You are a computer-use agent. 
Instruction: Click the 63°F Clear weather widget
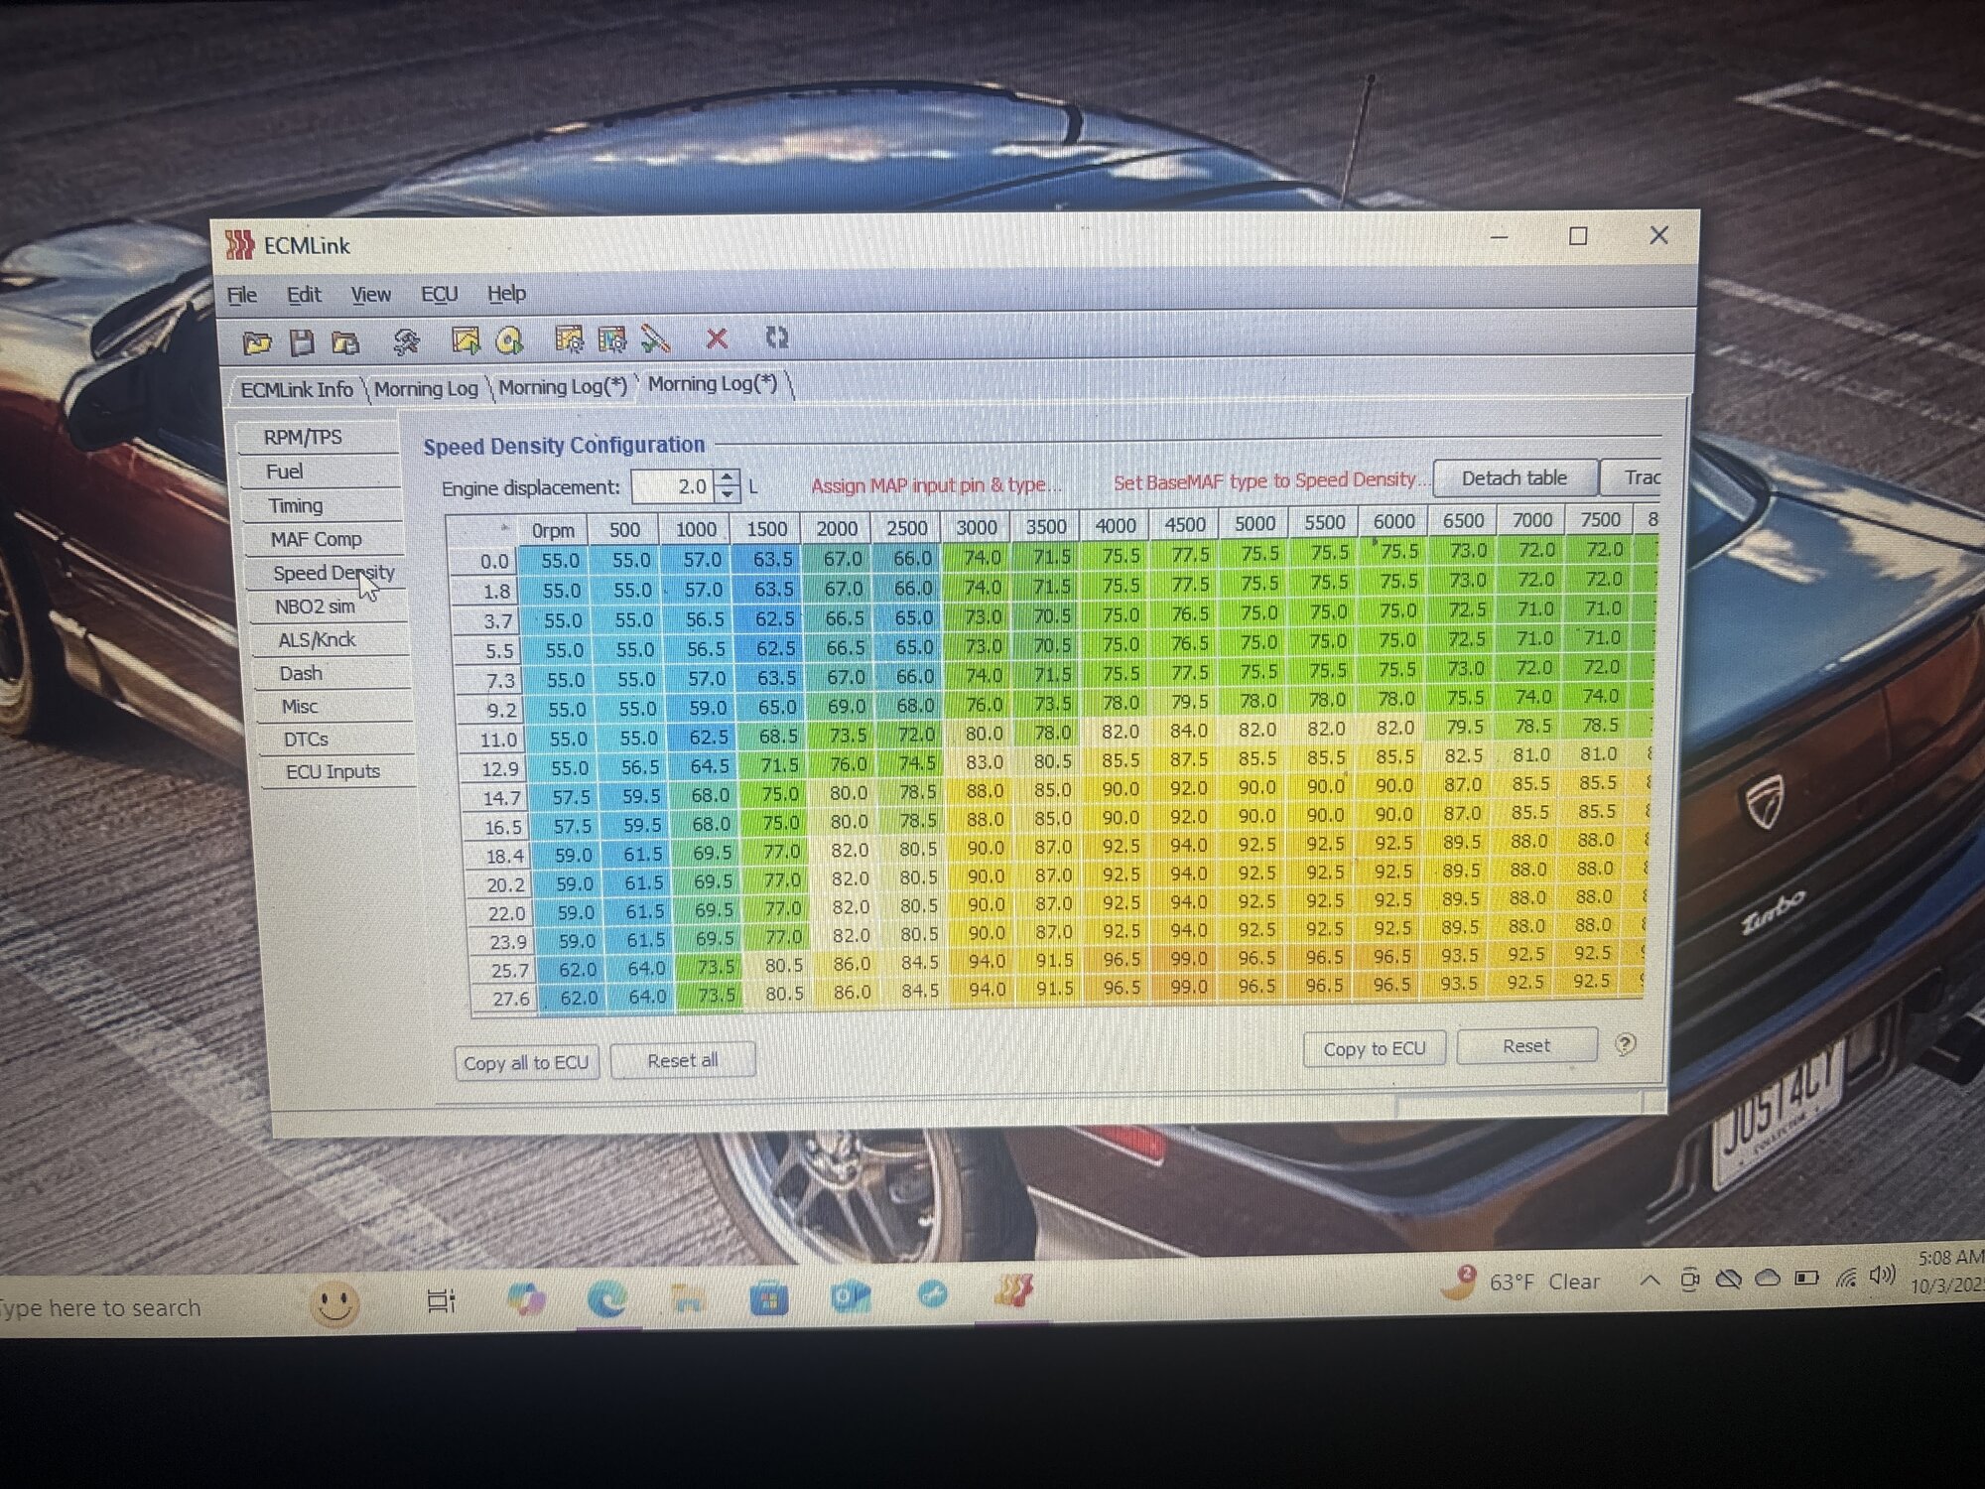(x=1523, y=1282)
